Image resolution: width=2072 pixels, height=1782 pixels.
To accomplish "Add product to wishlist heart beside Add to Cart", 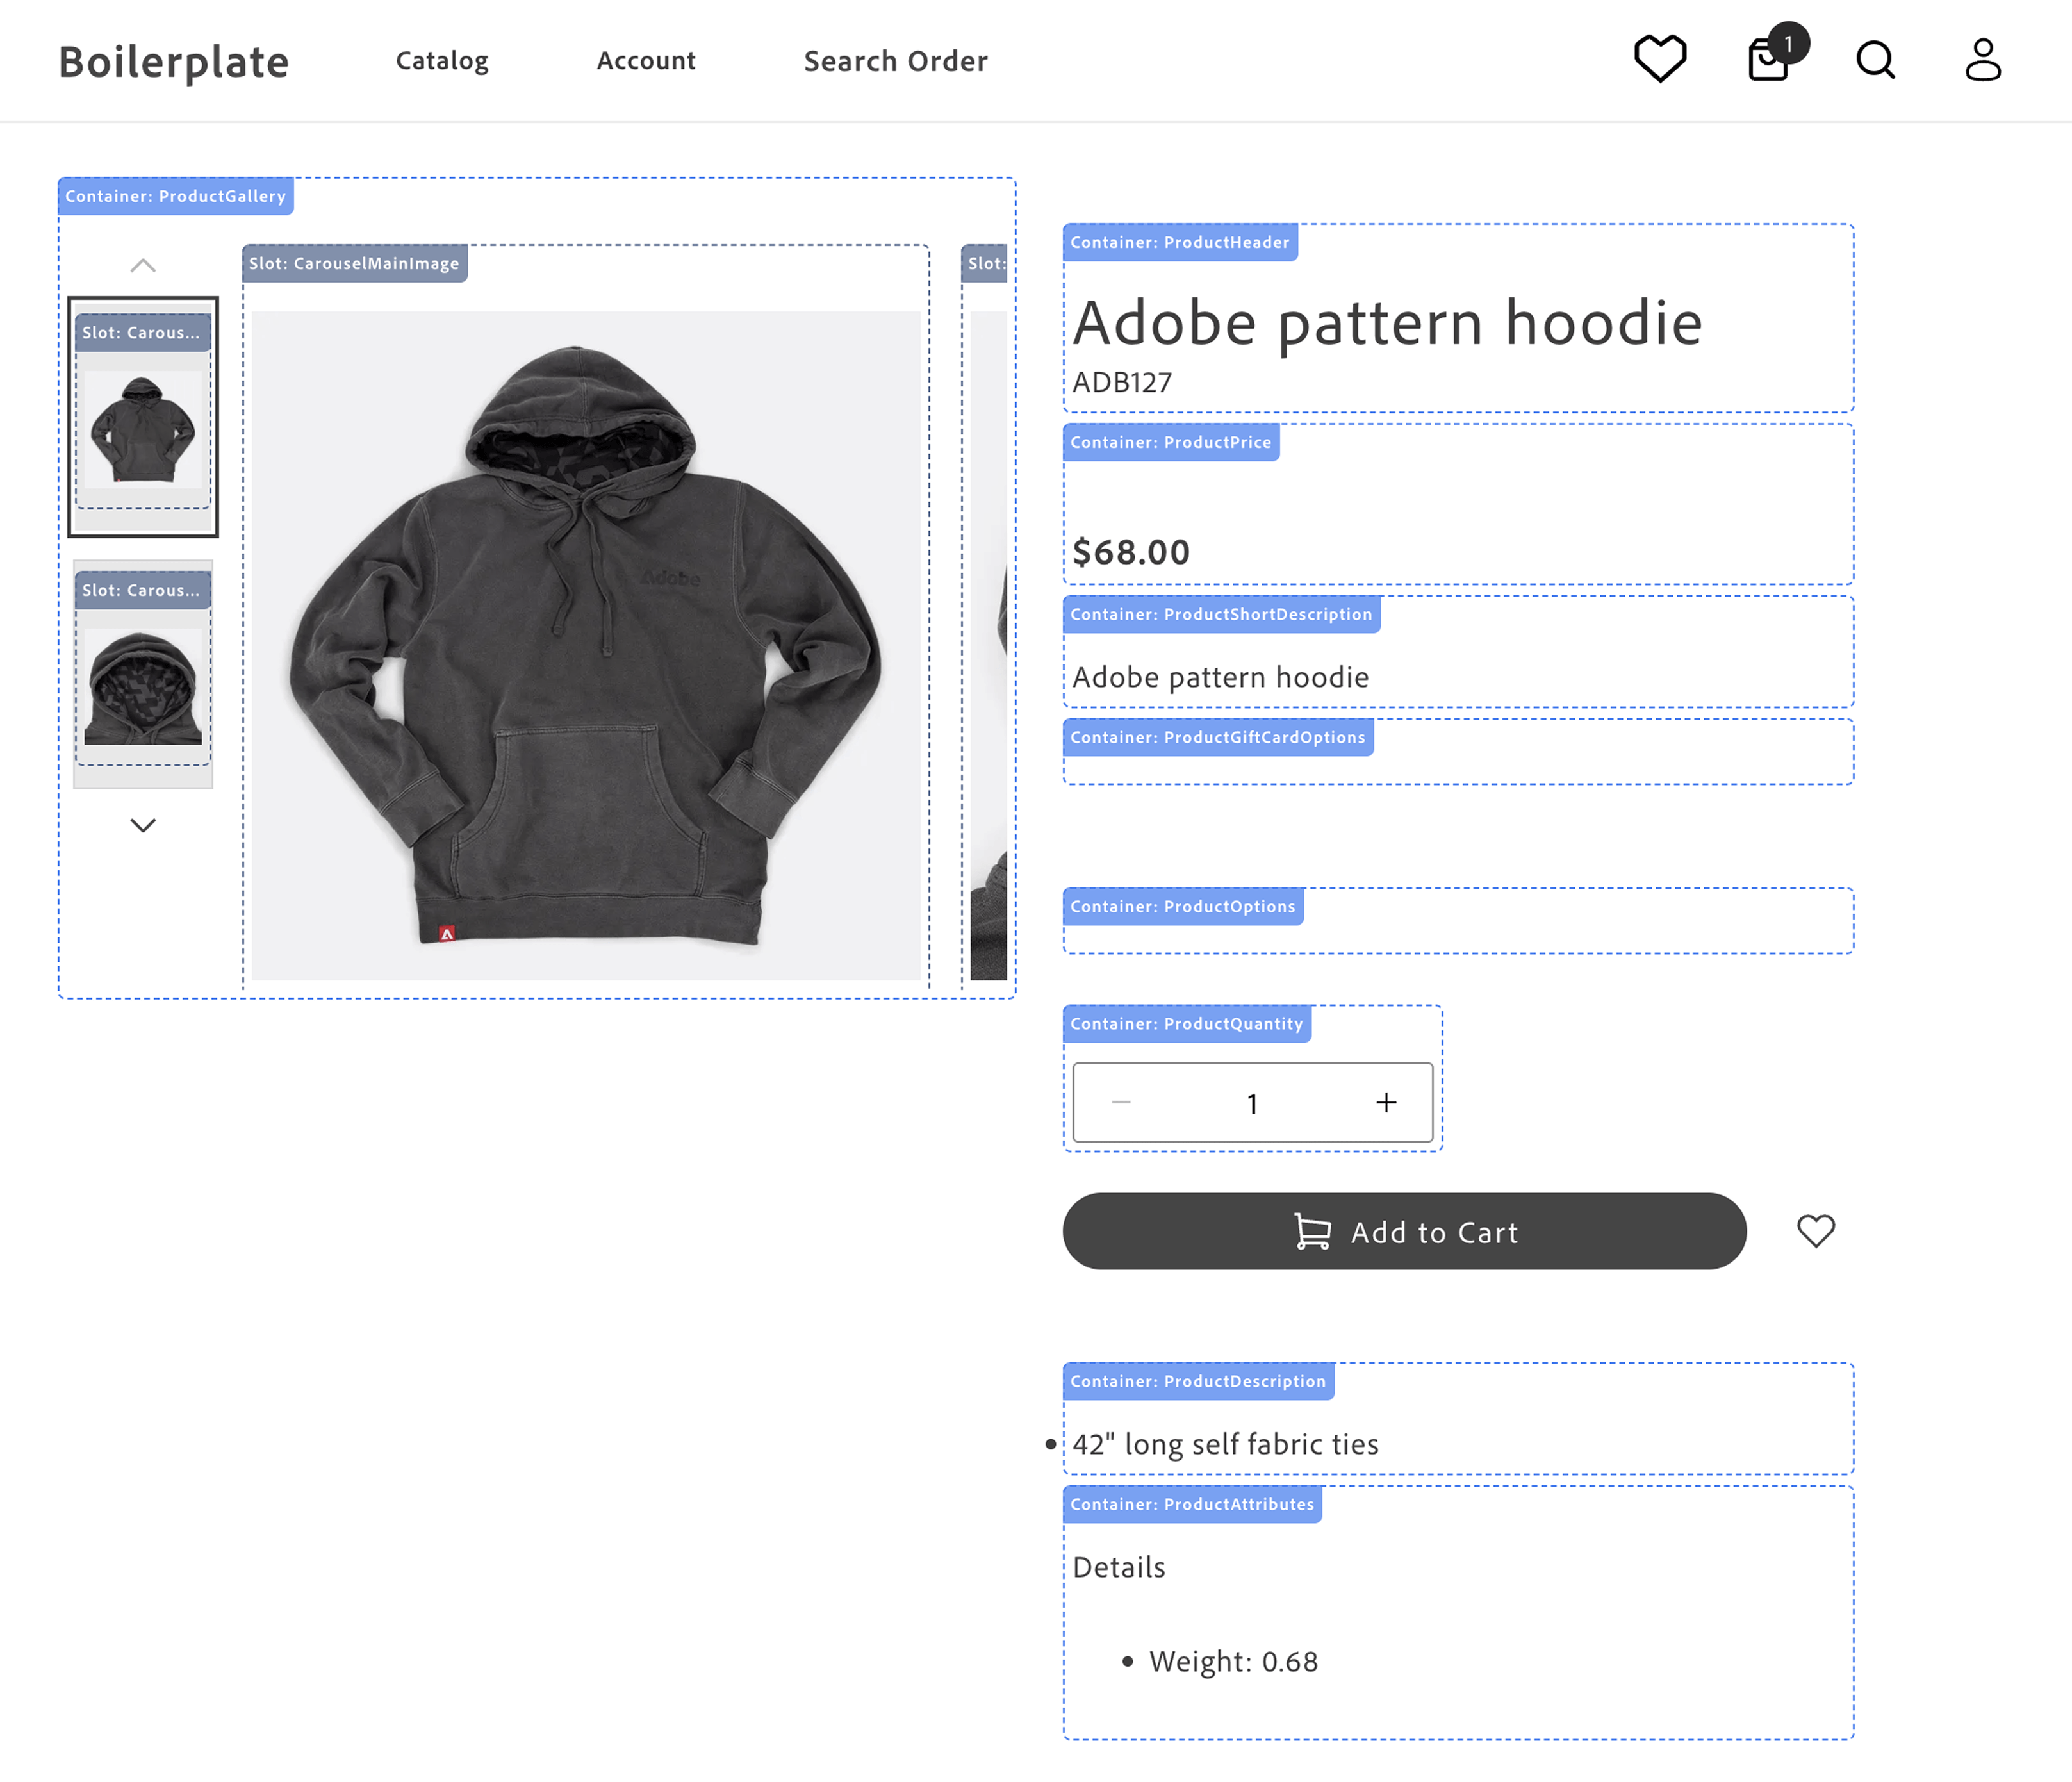I will pyautogui.click(x=1815, y=1231).
